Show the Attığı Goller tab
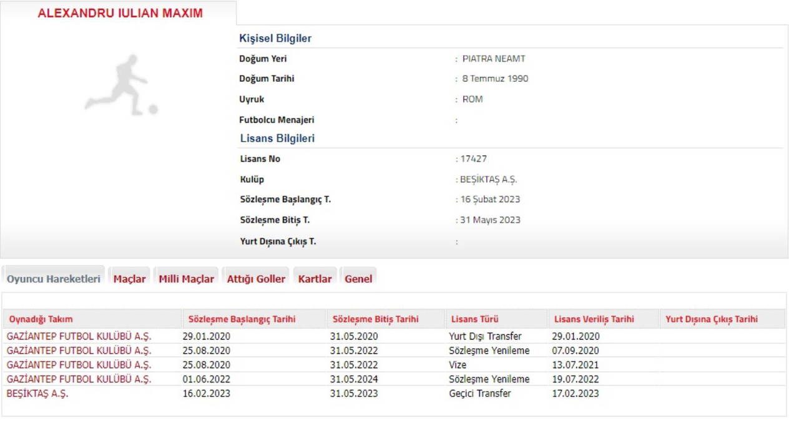Image resolution: width=799 pixels, height=428 pixels. [x=256, y=279]
